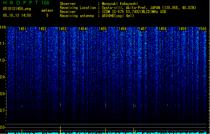210x134 pixels.
Task: Click the 0.6 kHz axis label
Action: (3, 127)
